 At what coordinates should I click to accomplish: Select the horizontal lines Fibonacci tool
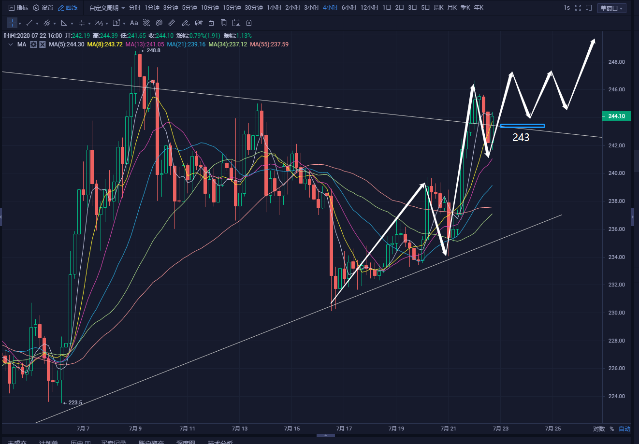[82, 23]
